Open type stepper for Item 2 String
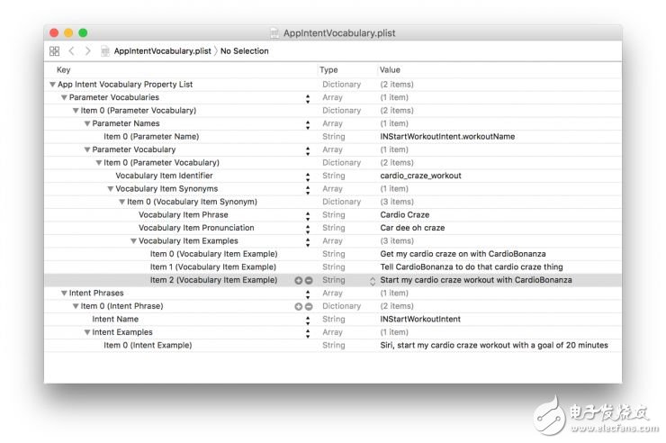 [x=373, y=280]
